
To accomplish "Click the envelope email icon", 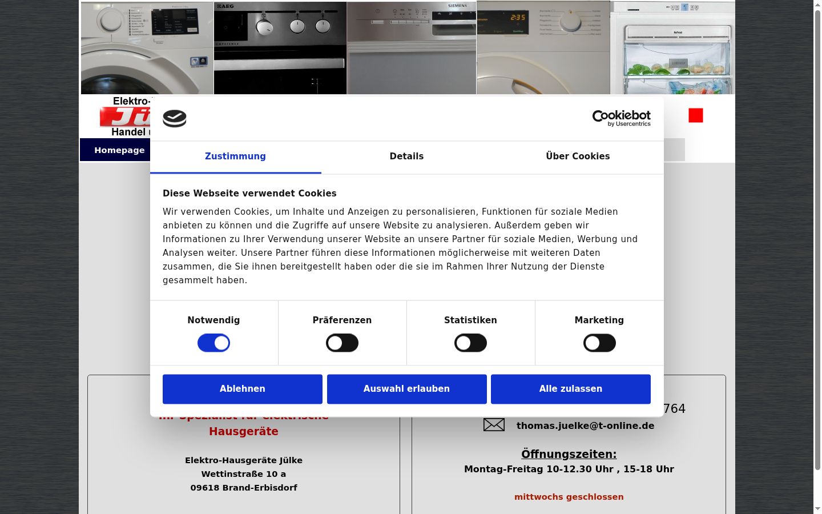I will tap(494, 424).
